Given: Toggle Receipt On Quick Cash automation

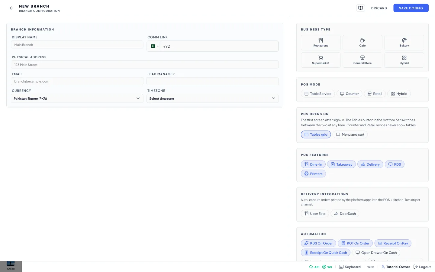Looking at the screenshot, I should tap(326, 253).
